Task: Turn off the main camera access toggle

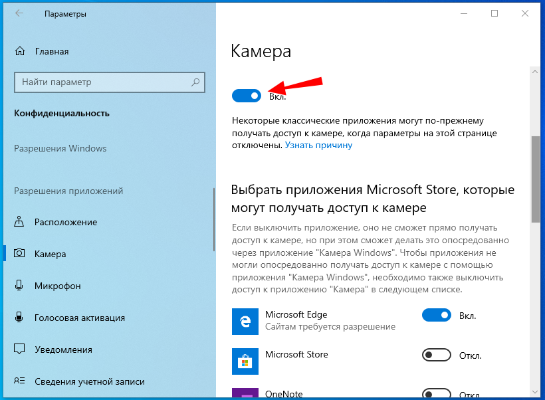Action: coord(247,96)
